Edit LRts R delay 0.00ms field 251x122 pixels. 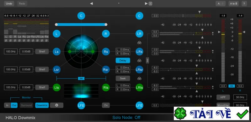click(x=123, y=89)
